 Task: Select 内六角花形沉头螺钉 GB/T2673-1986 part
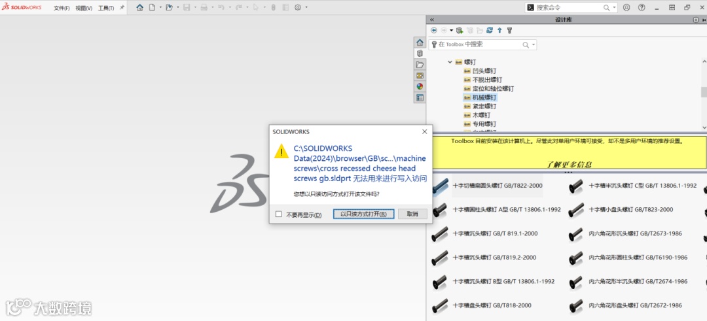[x=625, y=233]
